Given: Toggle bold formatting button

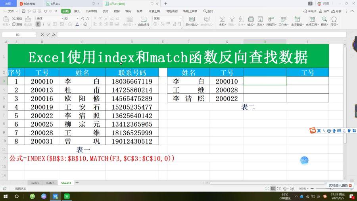Looking at the screenshot, I should pyautogui.click(x=38, y=24).
